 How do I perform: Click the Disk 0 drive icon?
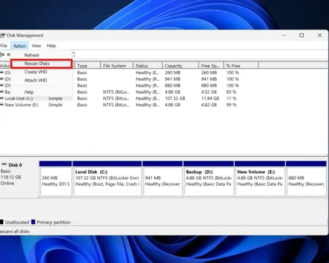click(x=4, y=164)
